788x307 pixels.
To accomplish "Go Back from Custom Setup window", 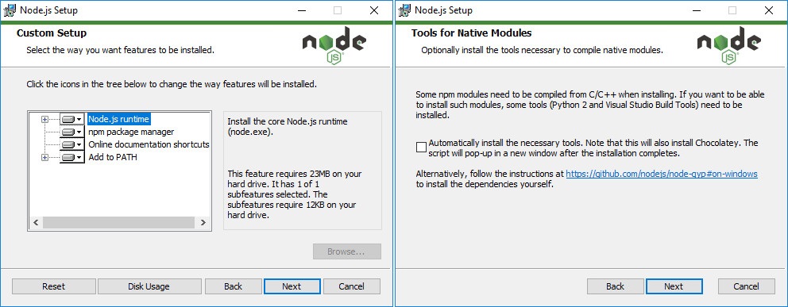I will pos(234,286).
